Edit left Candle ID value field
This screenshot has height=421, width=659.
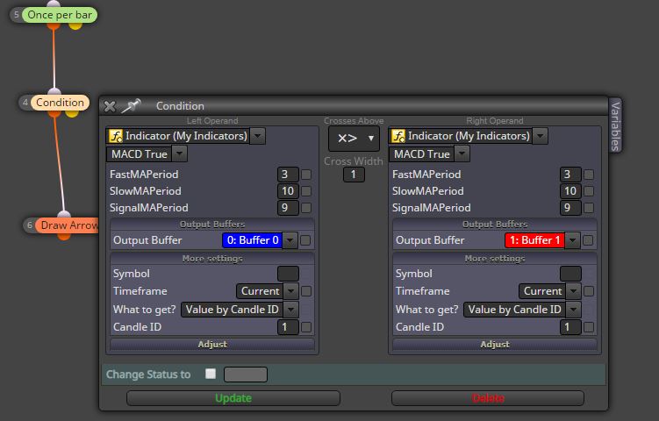pyautogui.click(x=288, y=327)
